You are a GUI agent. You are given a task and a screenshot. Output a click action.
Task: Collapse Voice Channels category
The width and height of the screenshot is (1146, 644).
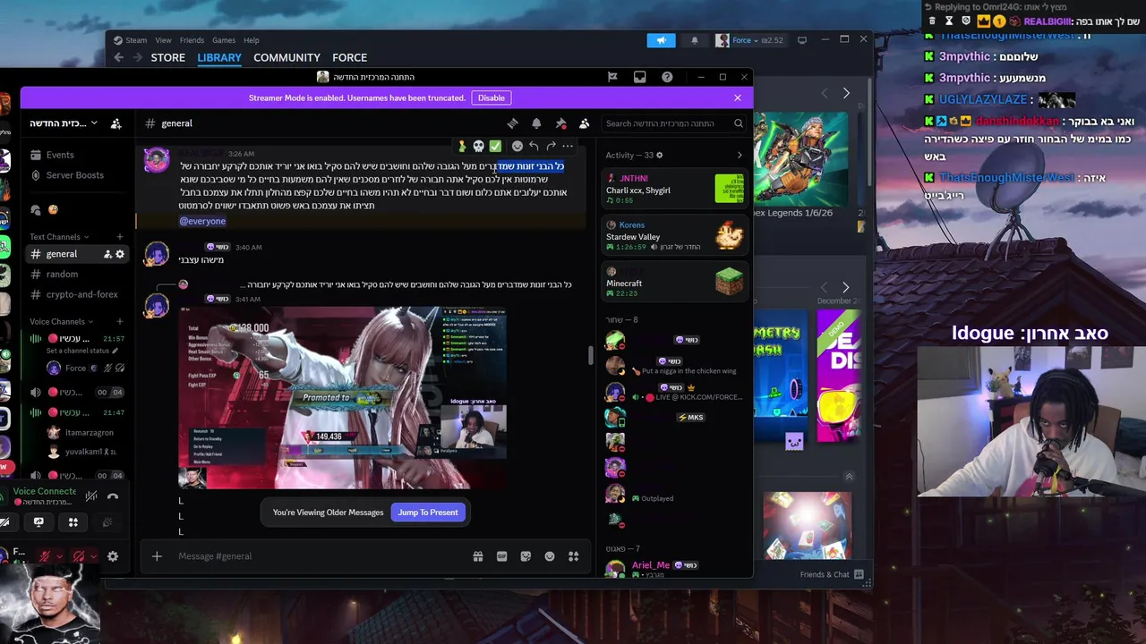[x=61, y=322]
